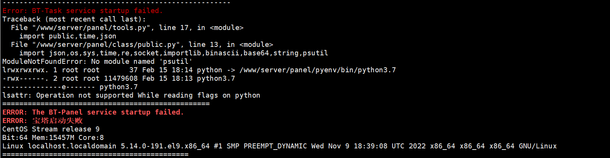Click the lrwxrwxrwx permissions string
Image resolution: width=610 pixels, height=158 pixels.
25,70
